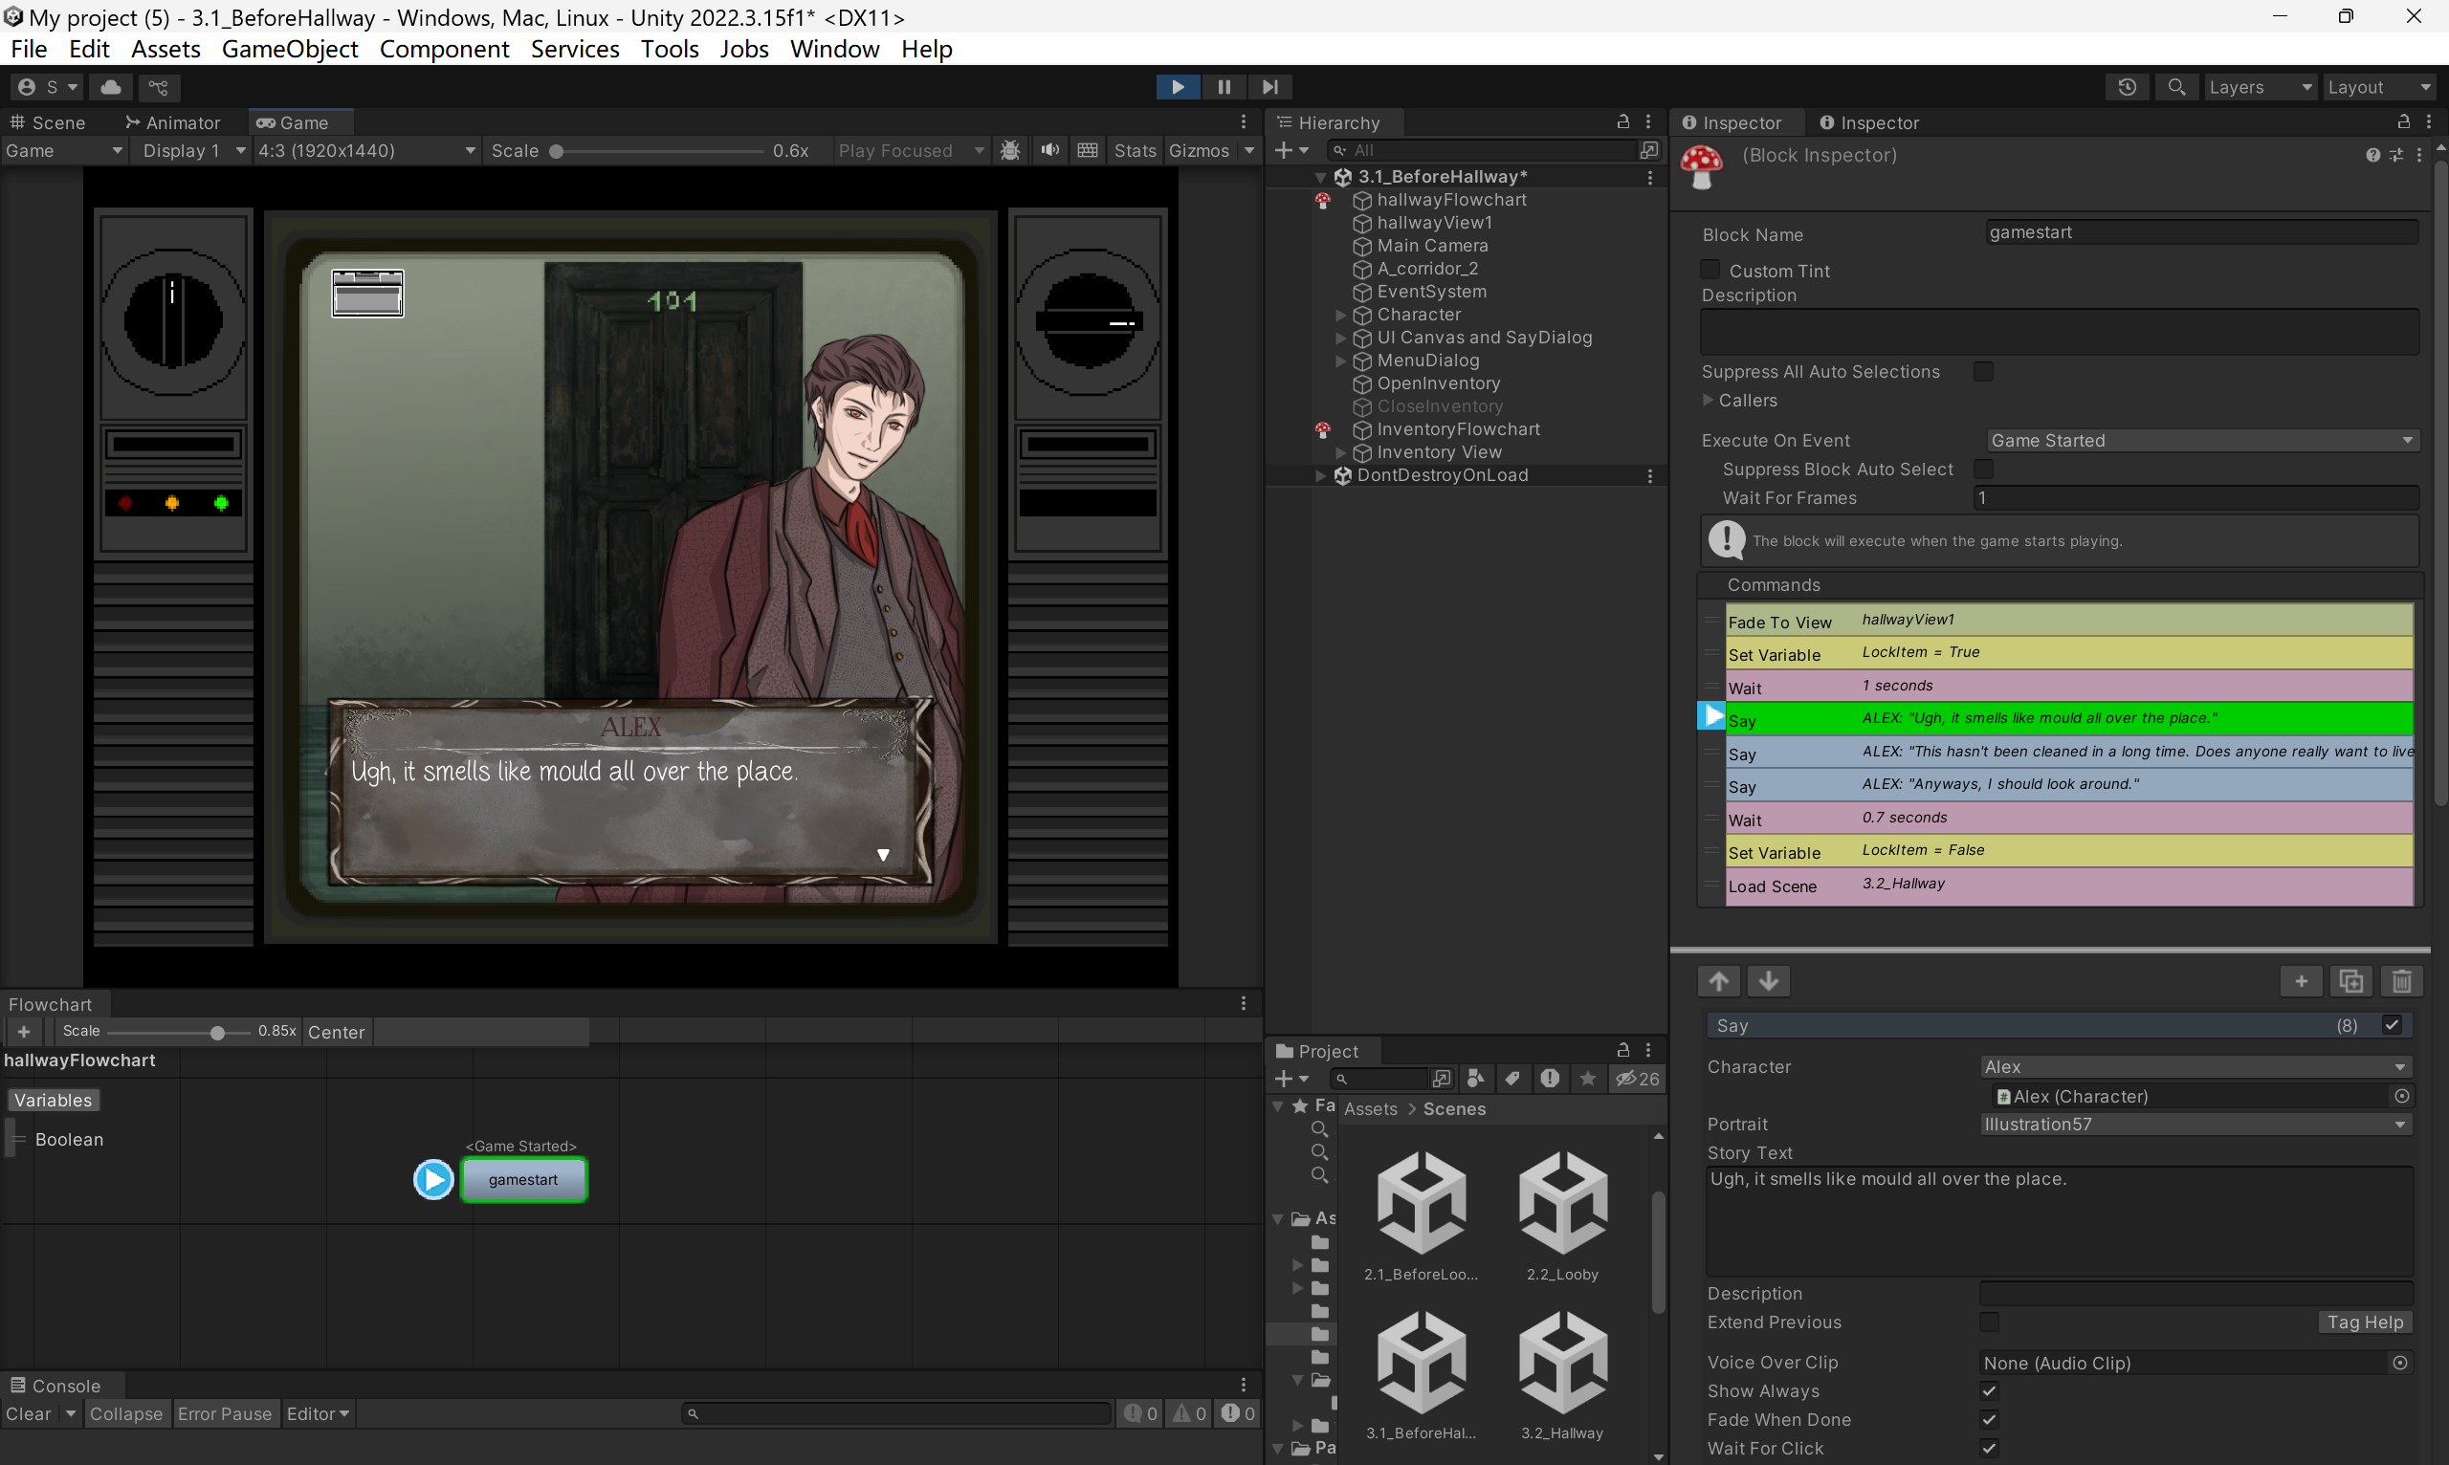Viewport: 2449px width, 1465px height.
Task: Click the flowchart add block plus button
Action: pos(24,1032)
